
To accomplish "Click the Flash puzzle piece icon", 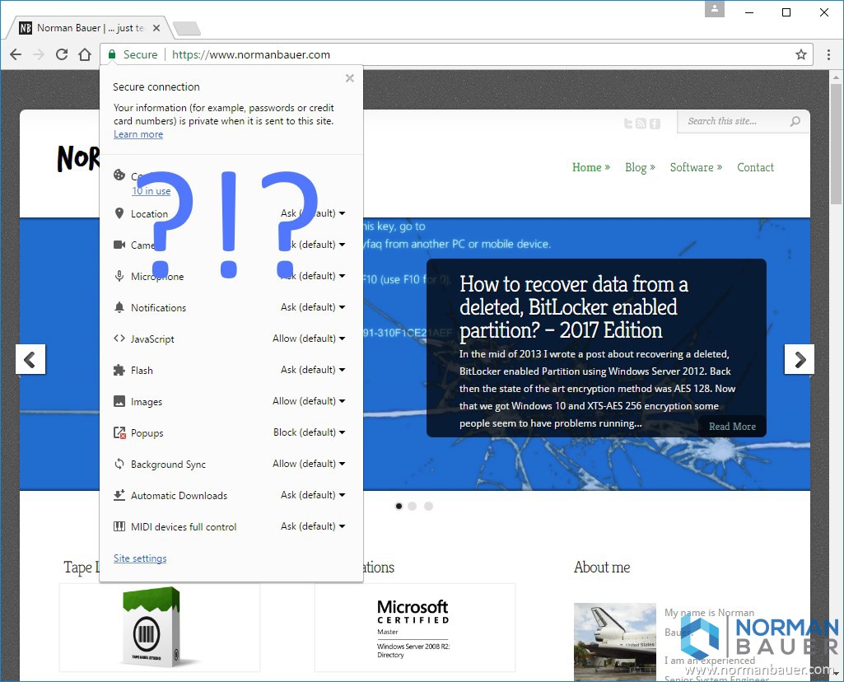I will pyautogui.click(x=119, y=370).
